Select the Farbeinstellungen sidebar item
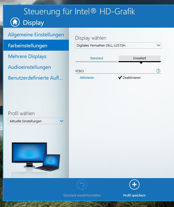Screen dimensions: 174x207 28,46
